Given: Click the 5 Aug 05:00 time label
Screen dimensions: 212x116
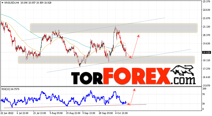Looking at the screenshot, I should click(56, 113).
